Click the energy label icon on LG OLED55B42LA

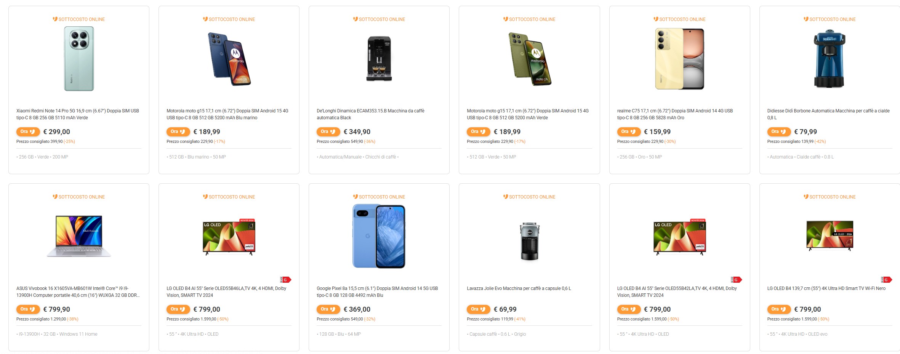pyautogui.click(x=736, y=280)
